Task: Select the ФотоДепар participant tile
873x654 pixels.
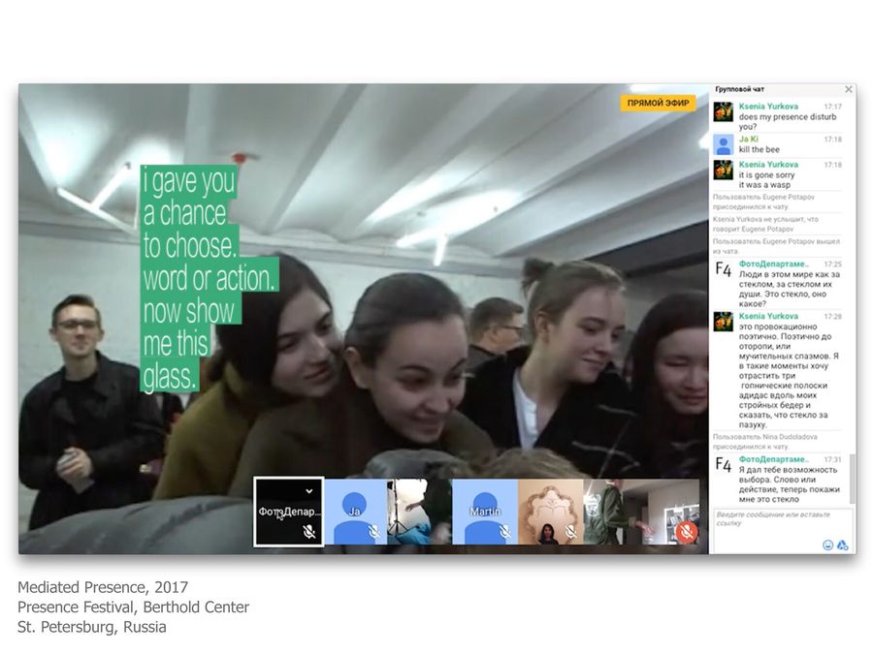Action: point(288,512)
